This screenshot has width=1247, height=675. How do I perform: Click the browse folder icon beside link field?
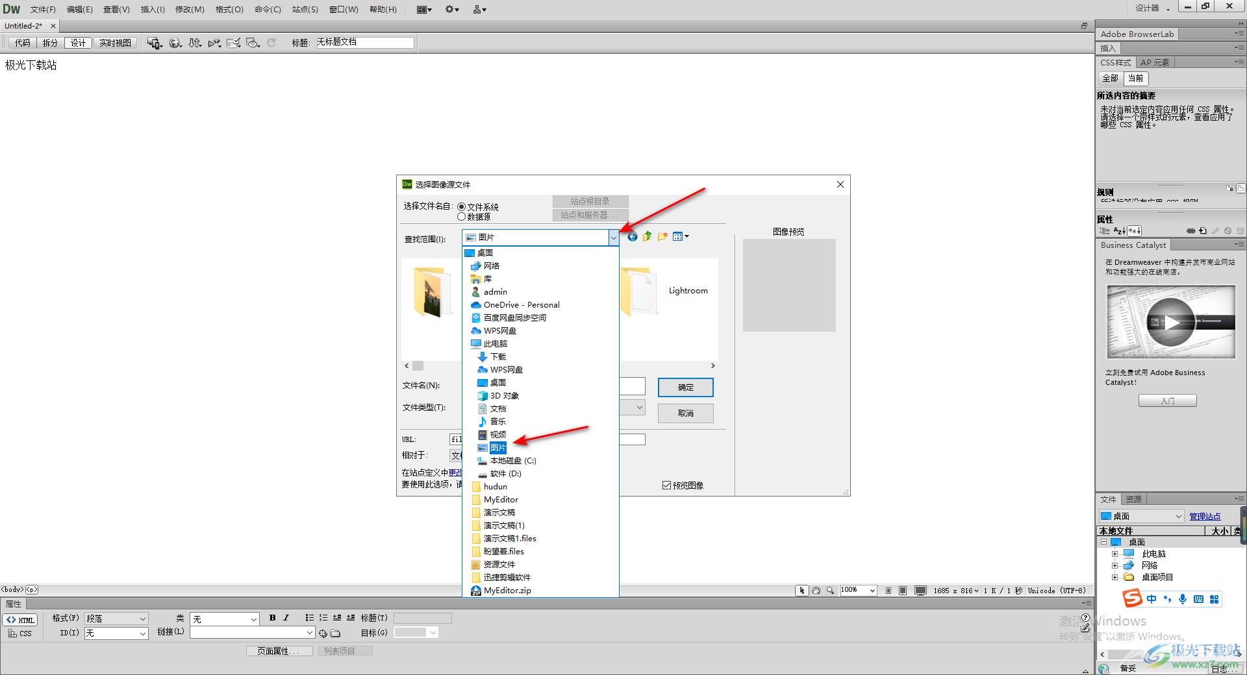[335, 633]
